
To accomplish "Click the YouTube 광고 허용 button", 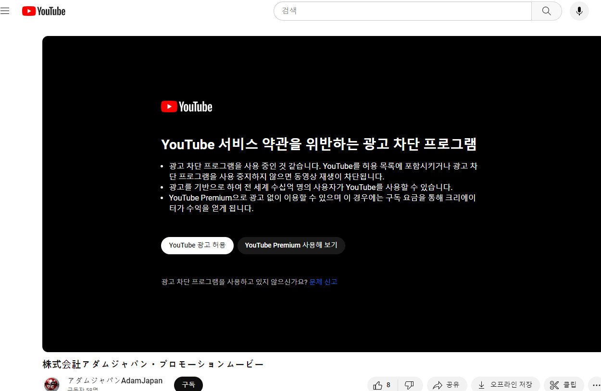I will click(197, 245).
